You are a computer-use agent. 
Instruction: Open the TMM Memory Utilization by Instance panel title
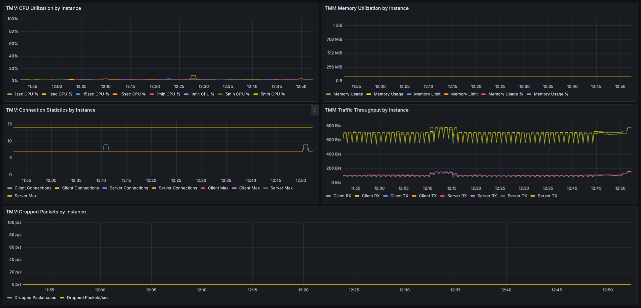366,8
